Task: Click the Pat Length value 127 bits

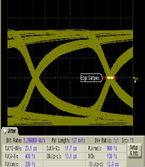Action: 78,141
